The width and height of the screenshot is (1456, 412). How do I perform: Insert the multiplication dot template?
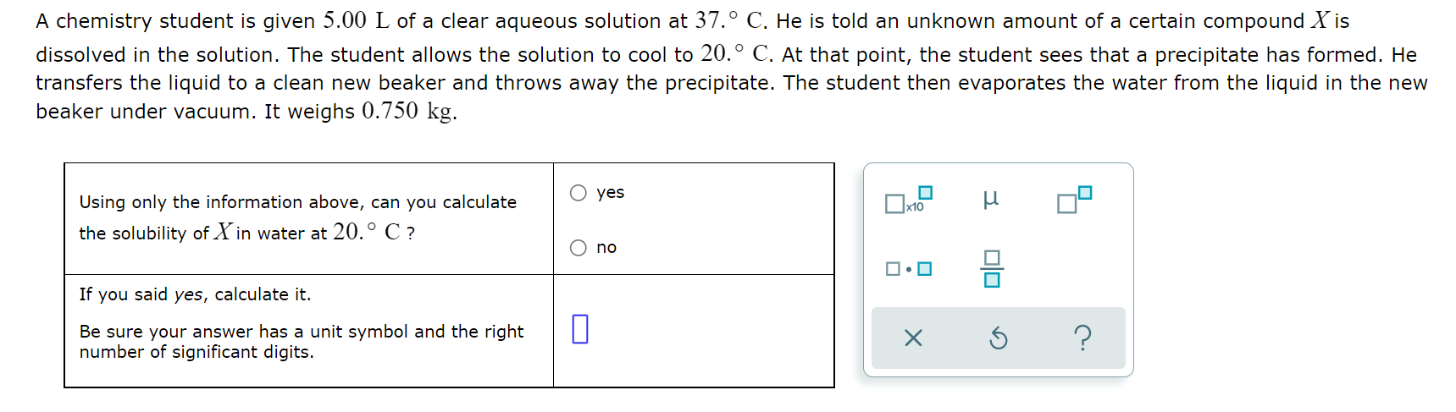[x=908, y=269]
